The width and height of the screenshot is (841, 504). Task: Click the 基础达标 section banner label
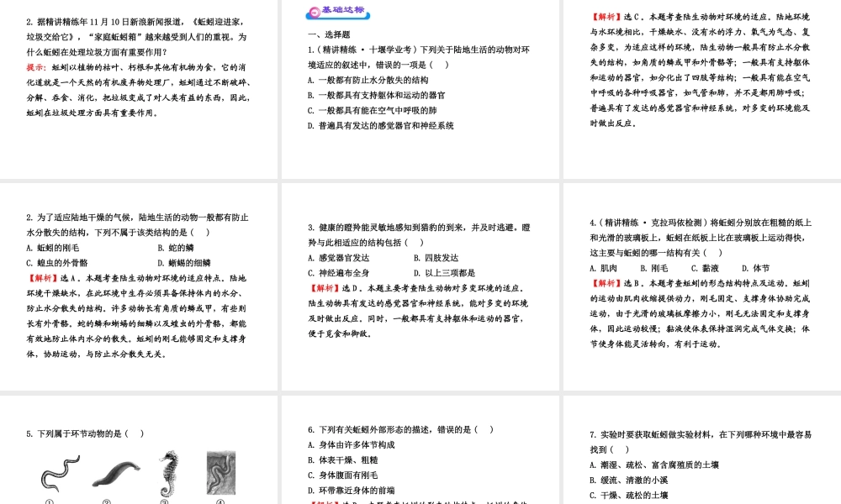[343, 10]
